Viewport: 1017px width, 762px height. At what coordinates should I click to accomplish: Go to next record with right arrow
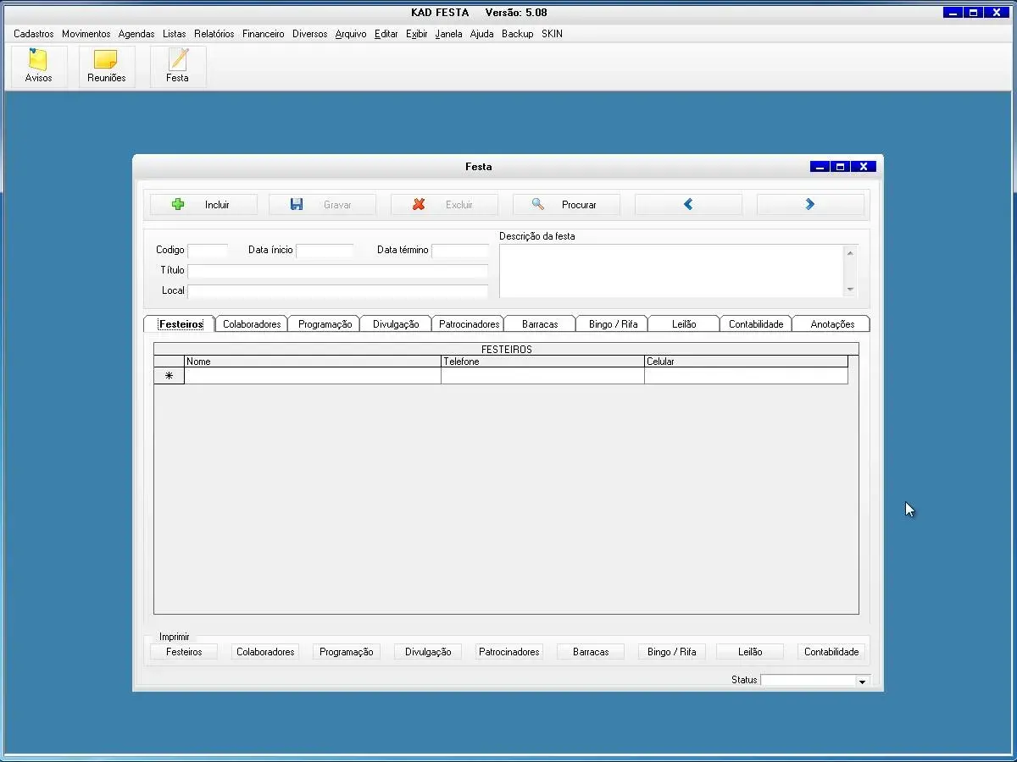coord(810,205)
